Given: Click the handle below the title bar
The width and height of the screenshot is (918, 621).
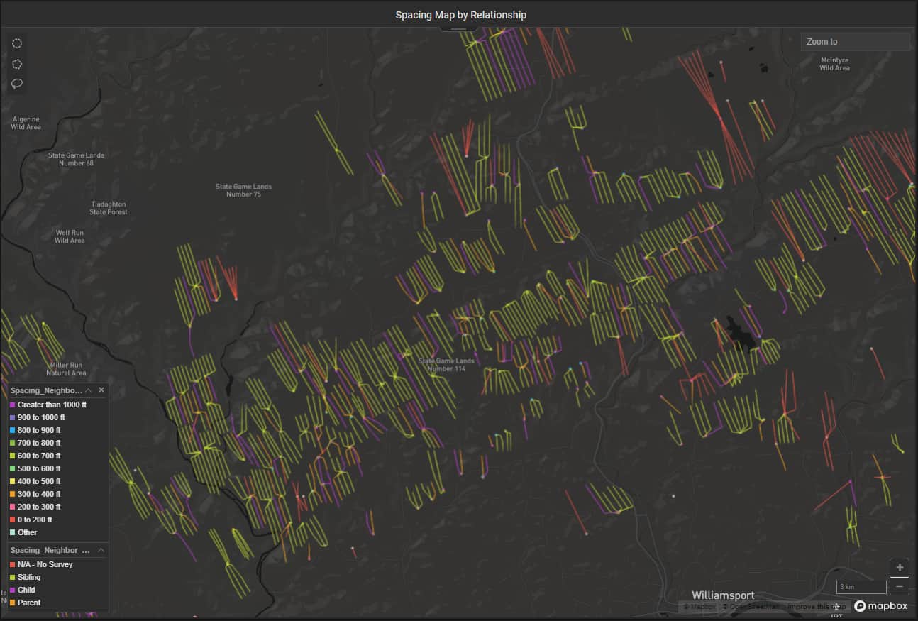Looking at the screenshot, I should pos(459,29).
